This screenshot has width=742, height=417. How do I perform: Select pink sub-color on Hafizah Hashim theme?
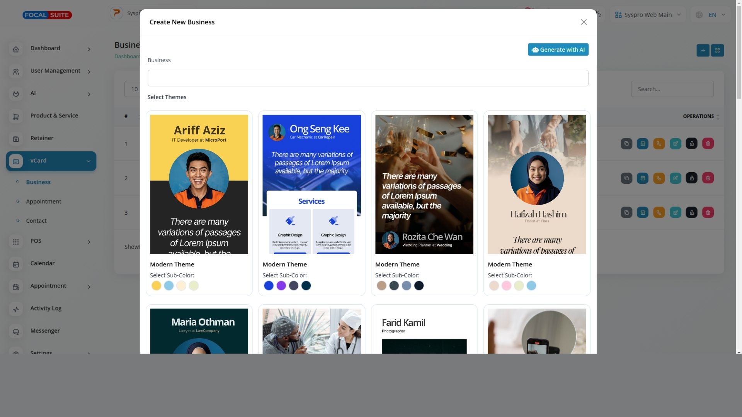506,286
